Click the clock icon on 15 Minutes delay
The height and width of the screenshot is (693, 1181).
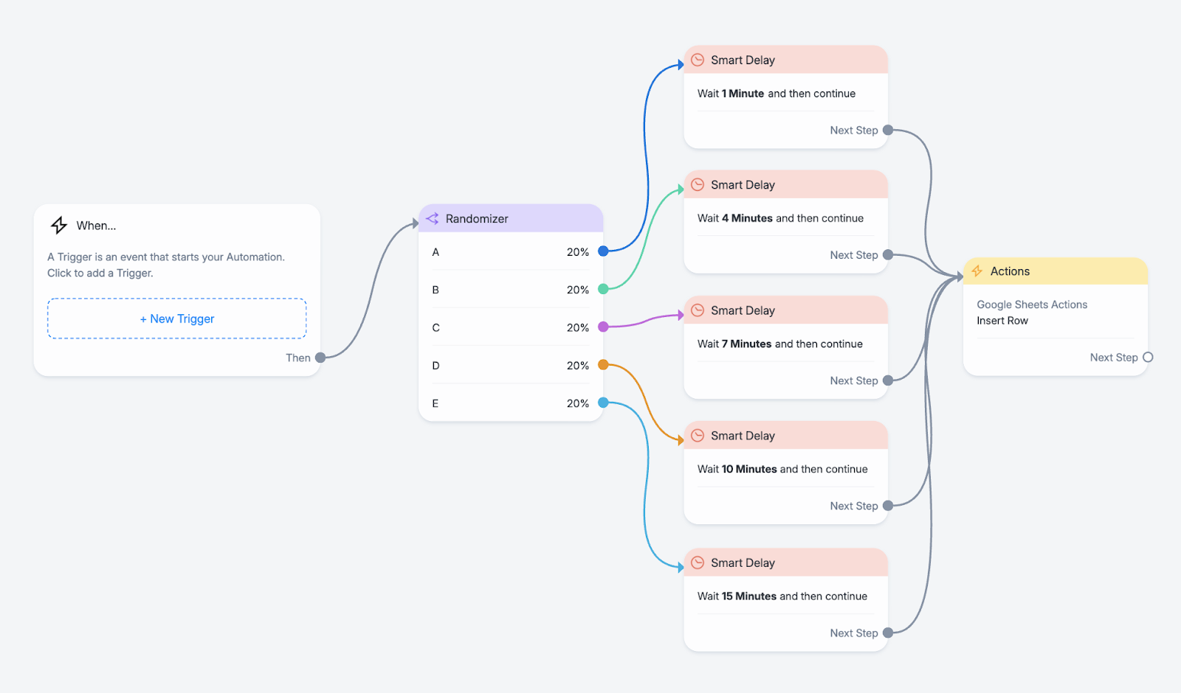click(x=698, y=563)
